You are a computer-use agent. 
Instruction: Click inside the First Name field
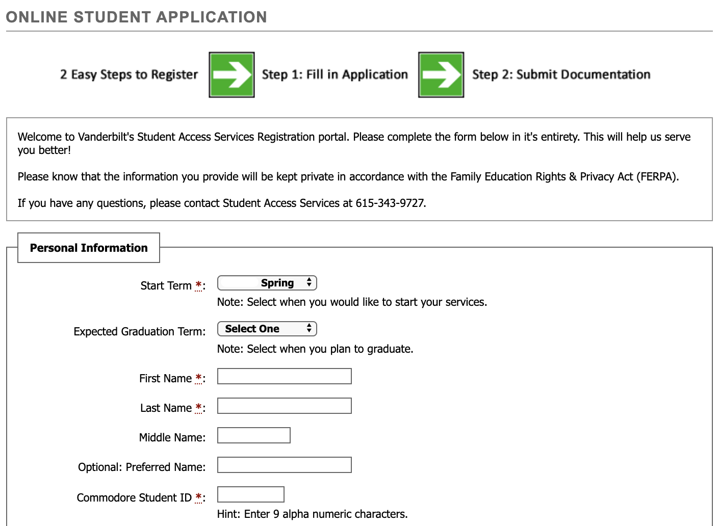[284, 376]
